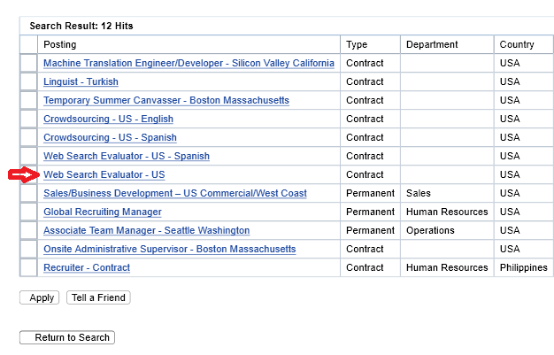This screenshot has width=554, height=355.
Task: Click Return to Search button
Action: [67, 338]
